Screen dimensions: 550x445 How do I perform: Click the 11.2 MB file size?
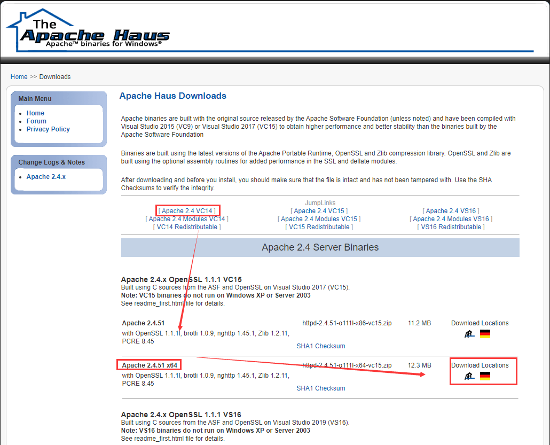(420, 323)
